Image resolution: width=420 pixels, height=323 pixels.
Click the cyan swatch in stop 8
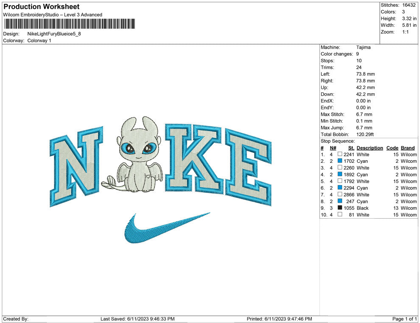(340, 201)
